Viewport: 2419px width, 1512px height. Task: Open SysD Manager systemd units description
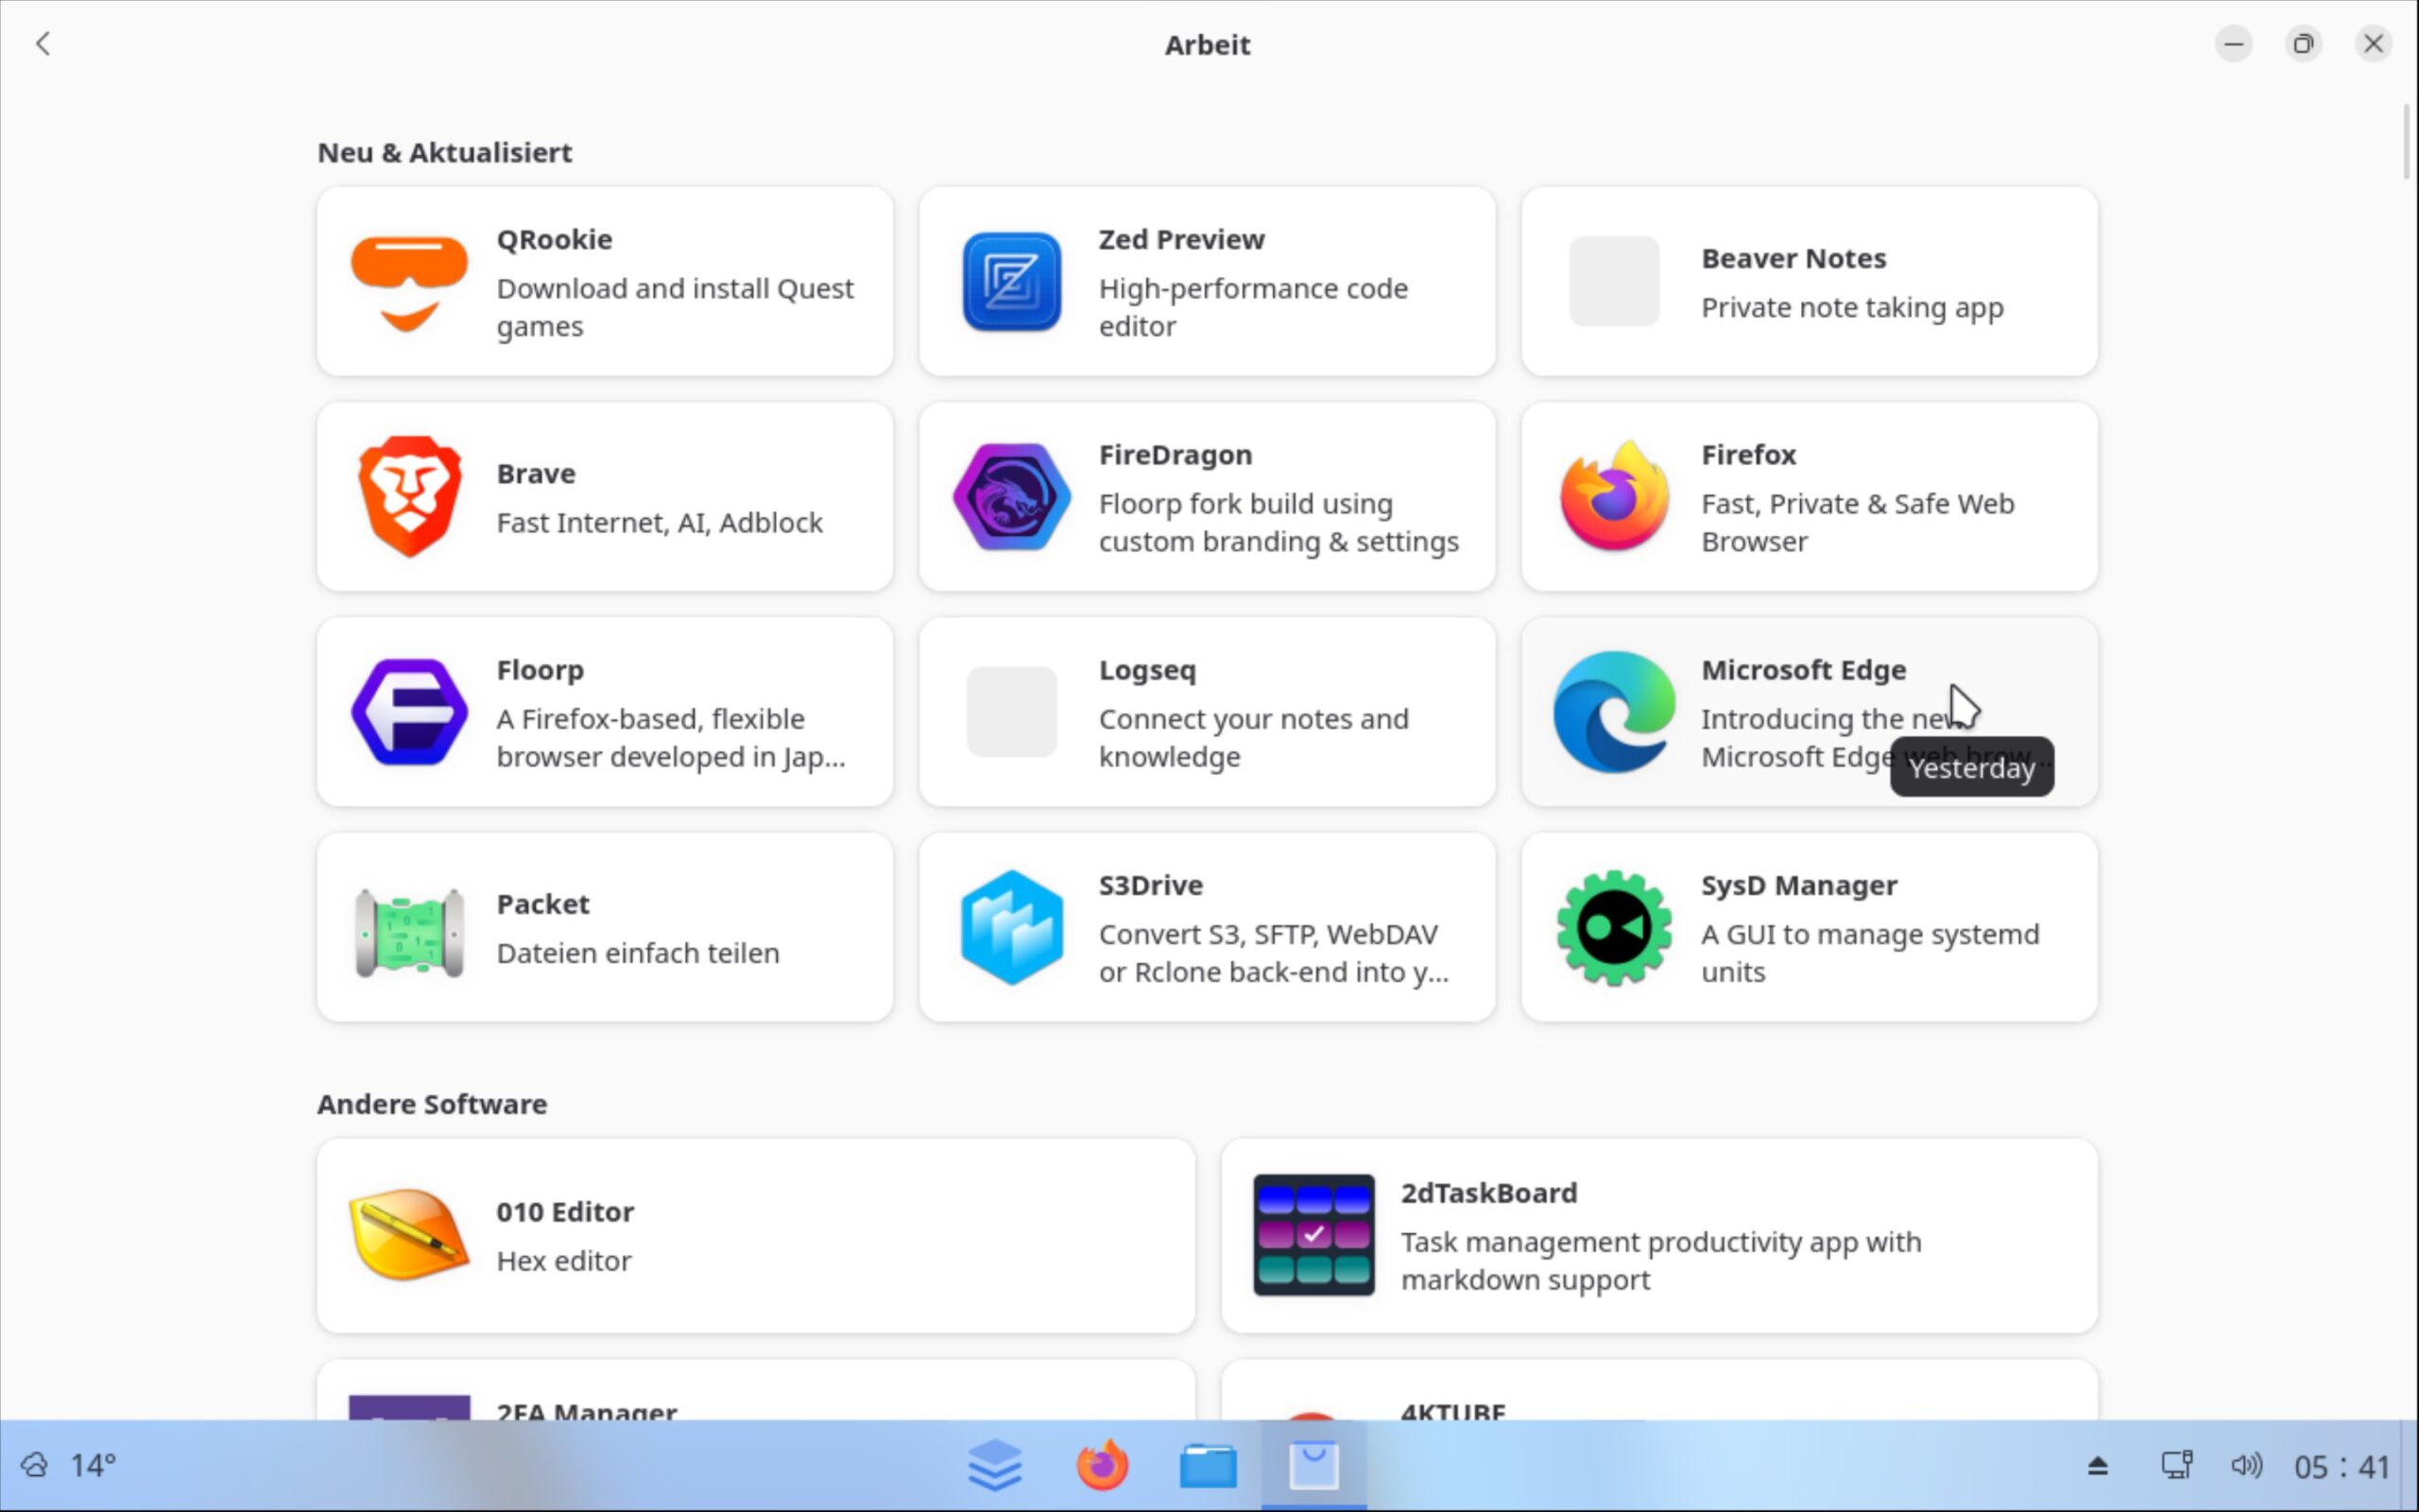pos(1869,953)
